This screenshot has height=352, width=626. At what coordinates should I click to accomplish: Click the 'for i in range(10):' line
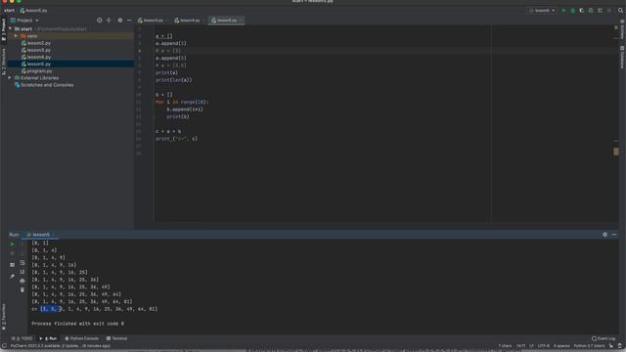182,102
